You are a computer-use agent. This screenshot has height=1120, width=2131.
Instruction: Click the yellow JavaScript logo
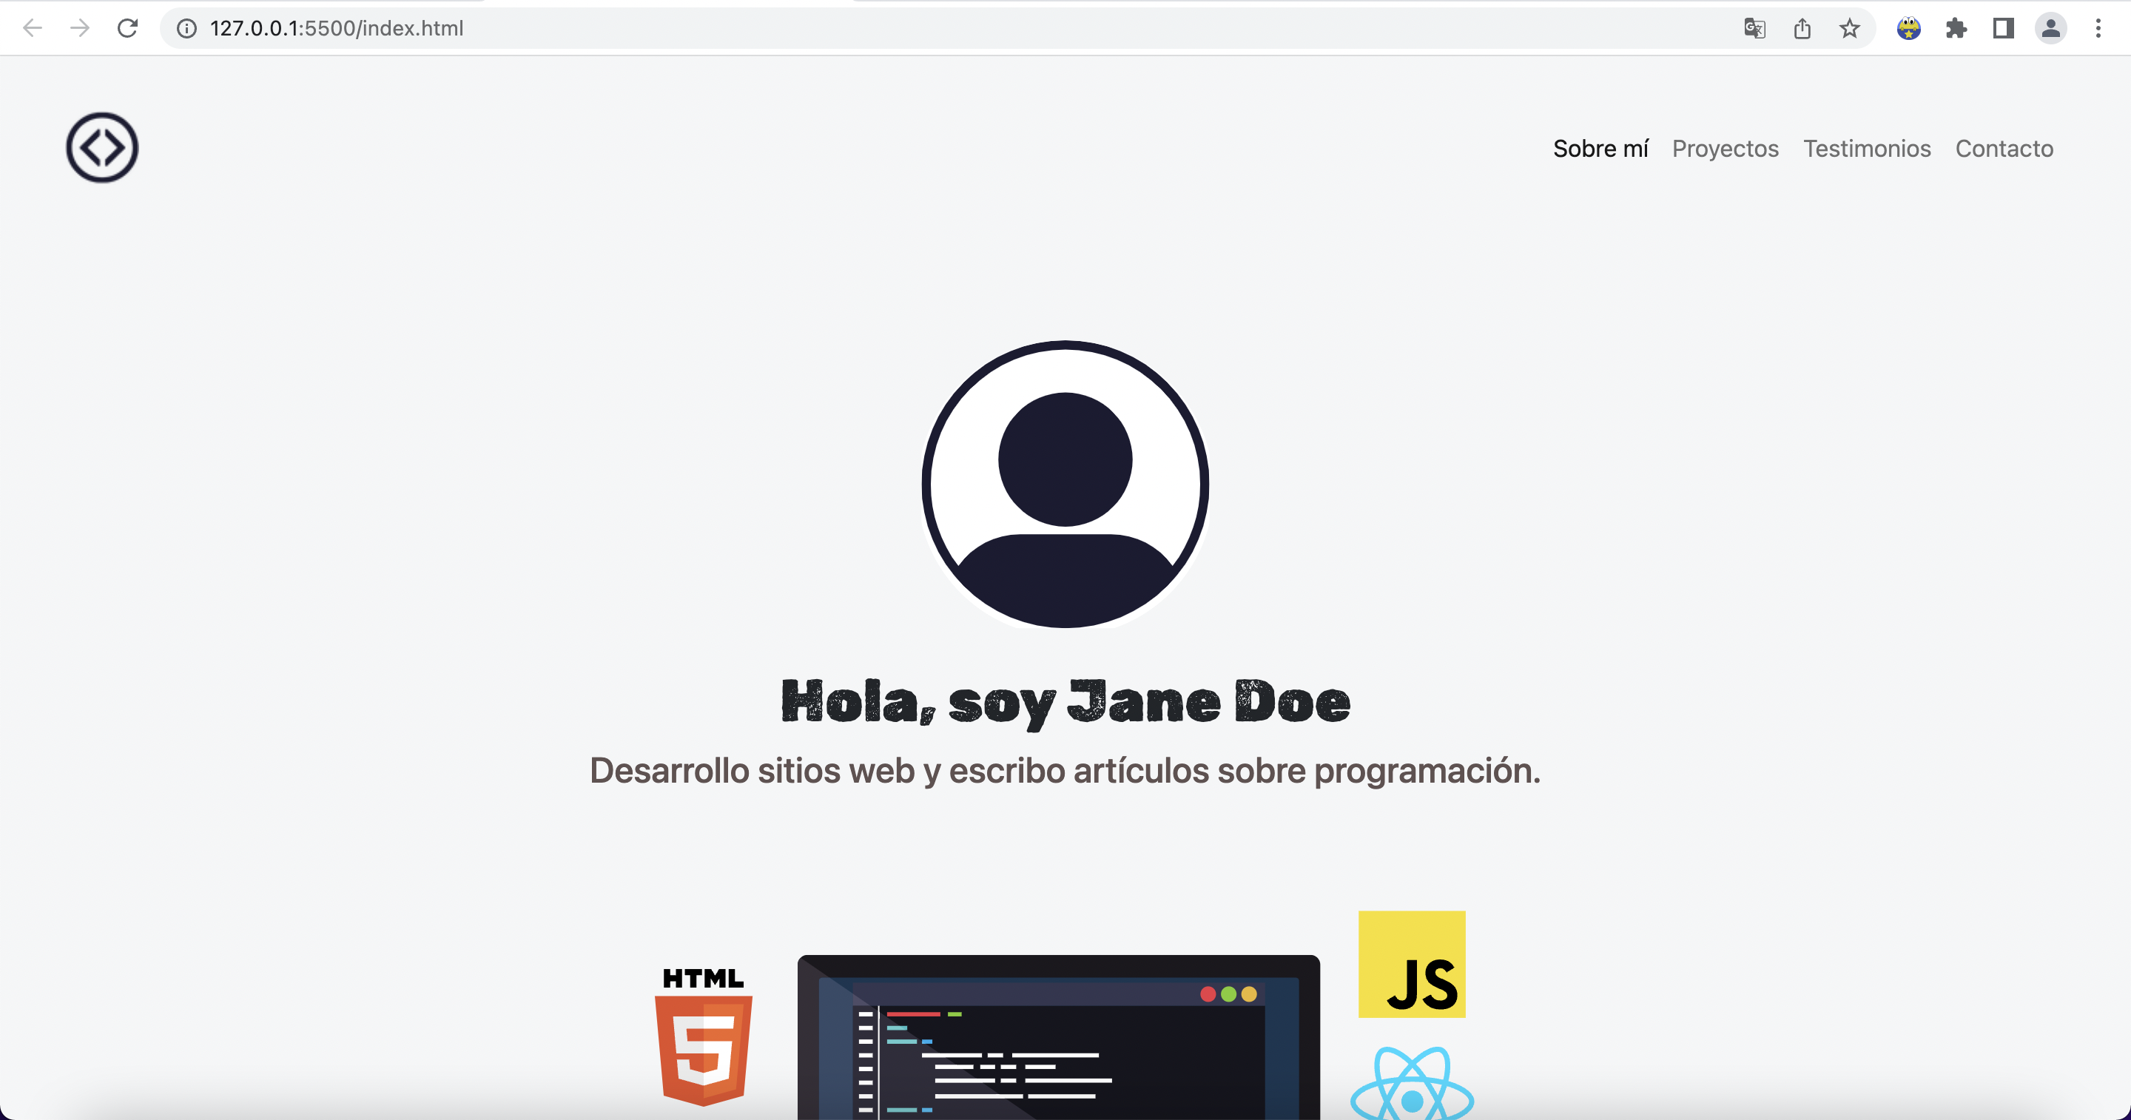point(1410,964)
